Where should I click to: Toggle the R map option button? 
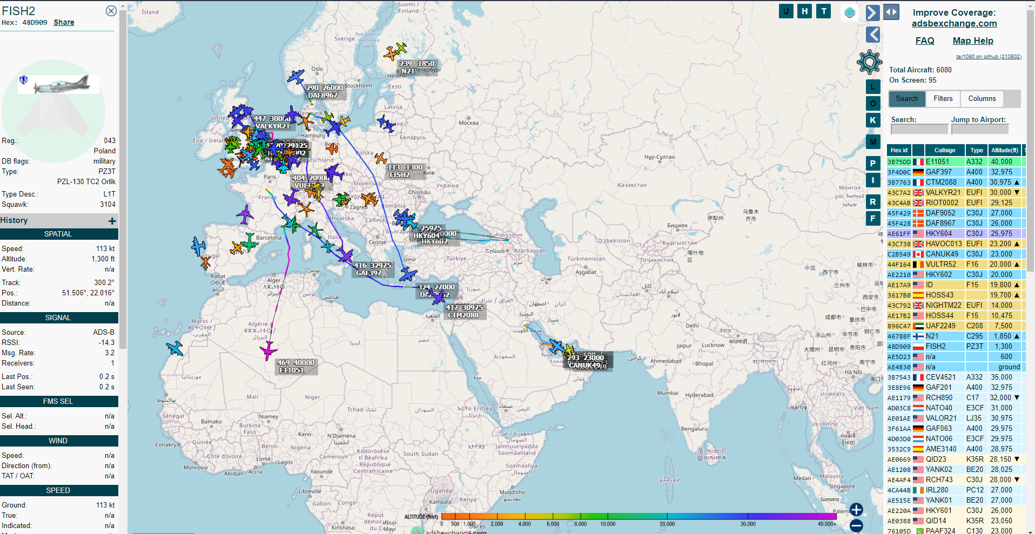tap(873, 201)
